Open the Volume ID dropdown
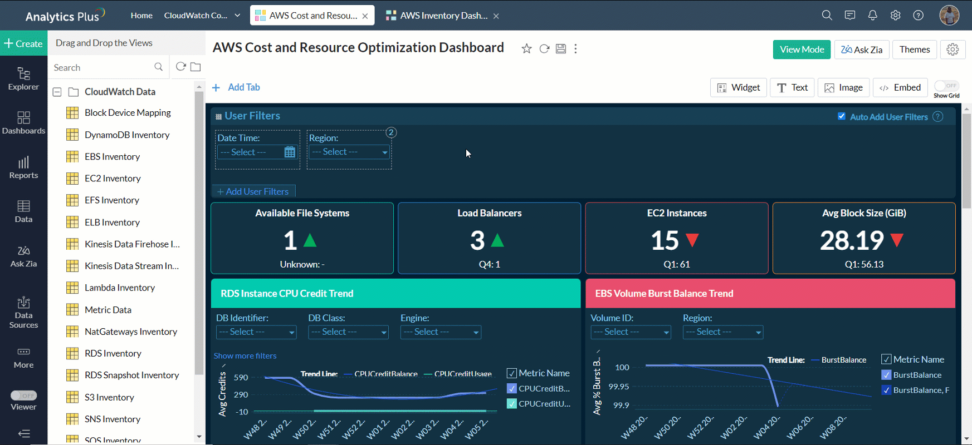 [631, 332]
